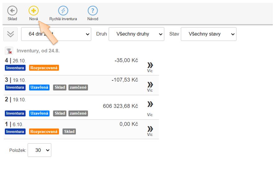Expand the double-chevron filter panel button
This screenshot has height=188, width=275.
click(10, 34)
